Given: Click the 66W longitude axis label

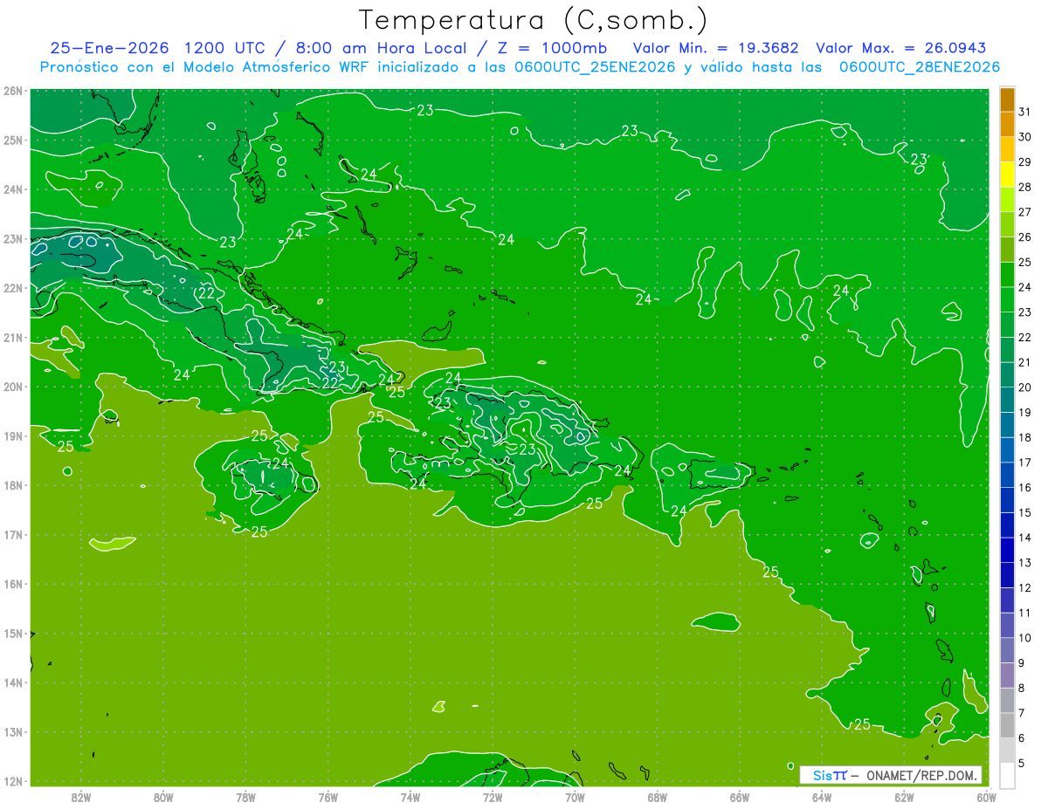Looking at the screenshot, I should (739, 797).
